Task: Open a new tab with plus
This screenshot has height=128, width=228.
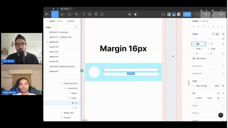Action: (x=74, y=9)
